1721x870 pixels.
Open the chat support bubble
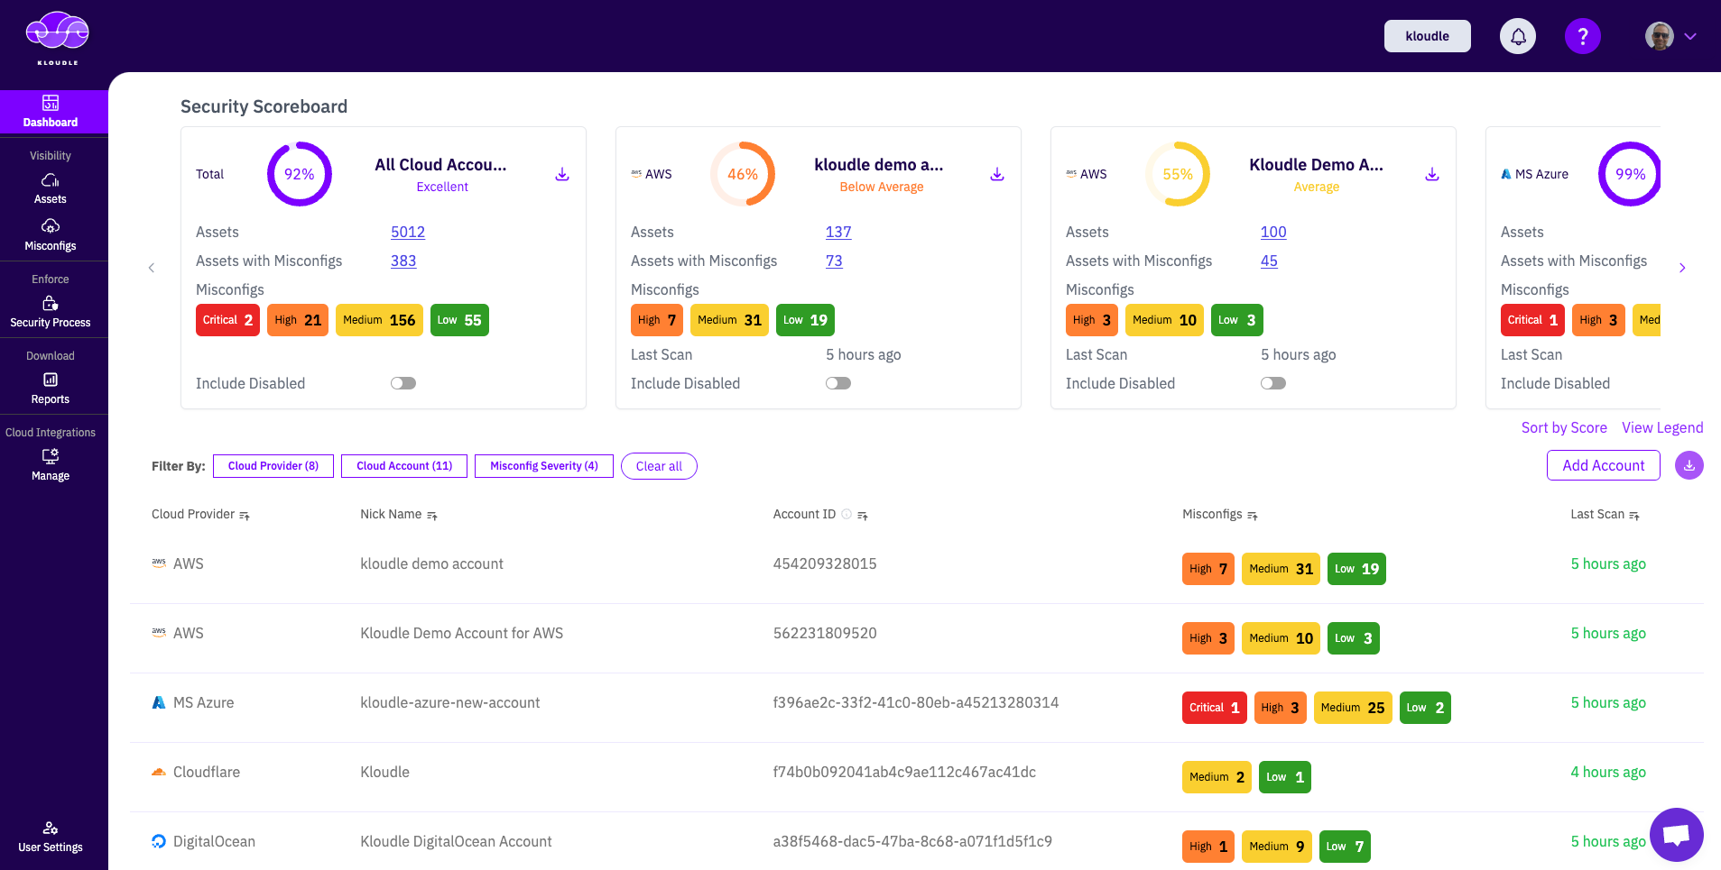tap(1677, 835)
